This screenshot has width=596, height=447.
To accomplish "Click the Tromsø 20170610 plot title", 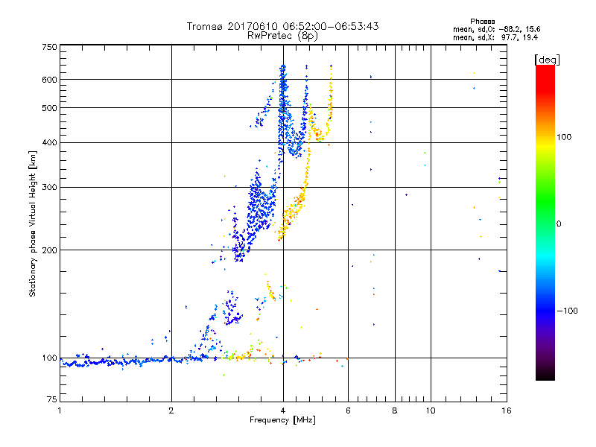I will (282, 26).
